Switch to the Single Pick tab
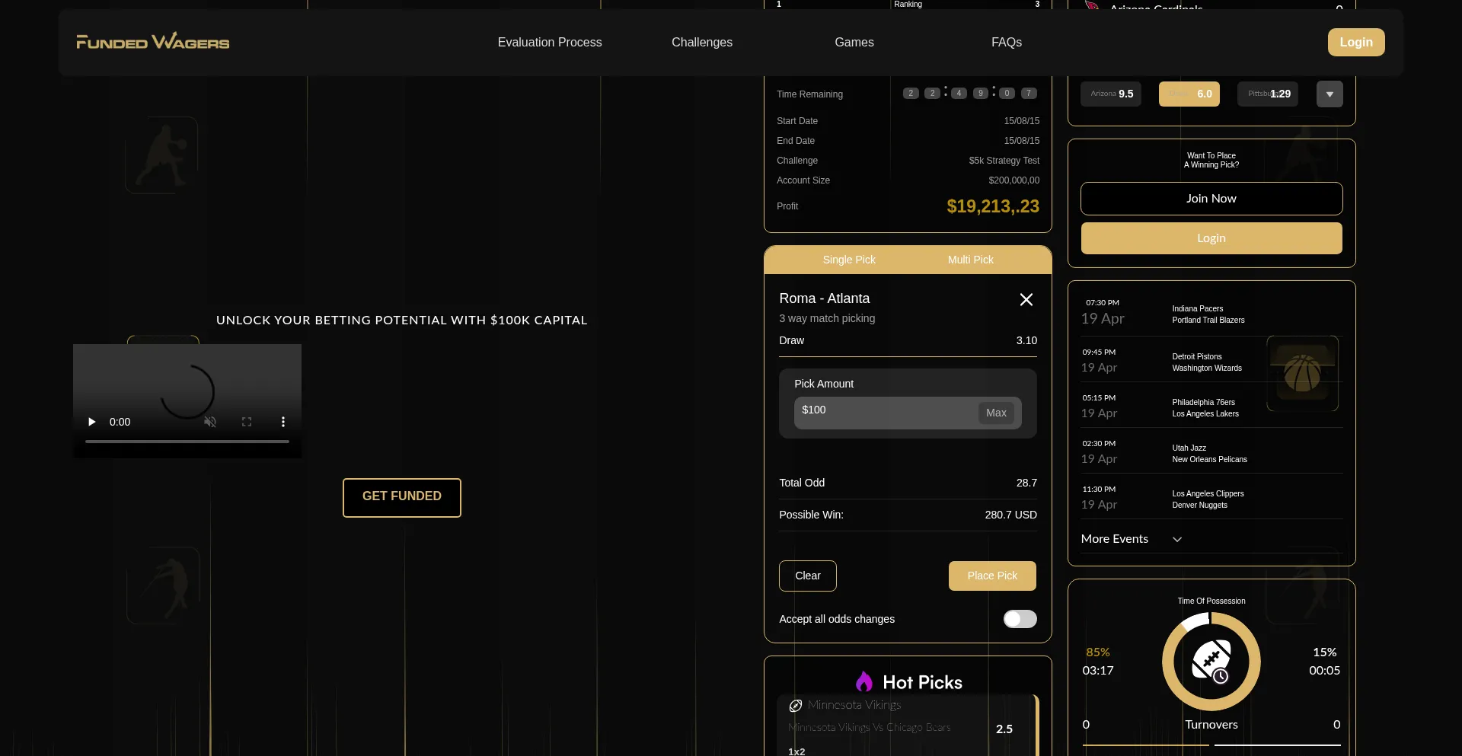1462x756 pixels. coord(849,260)
